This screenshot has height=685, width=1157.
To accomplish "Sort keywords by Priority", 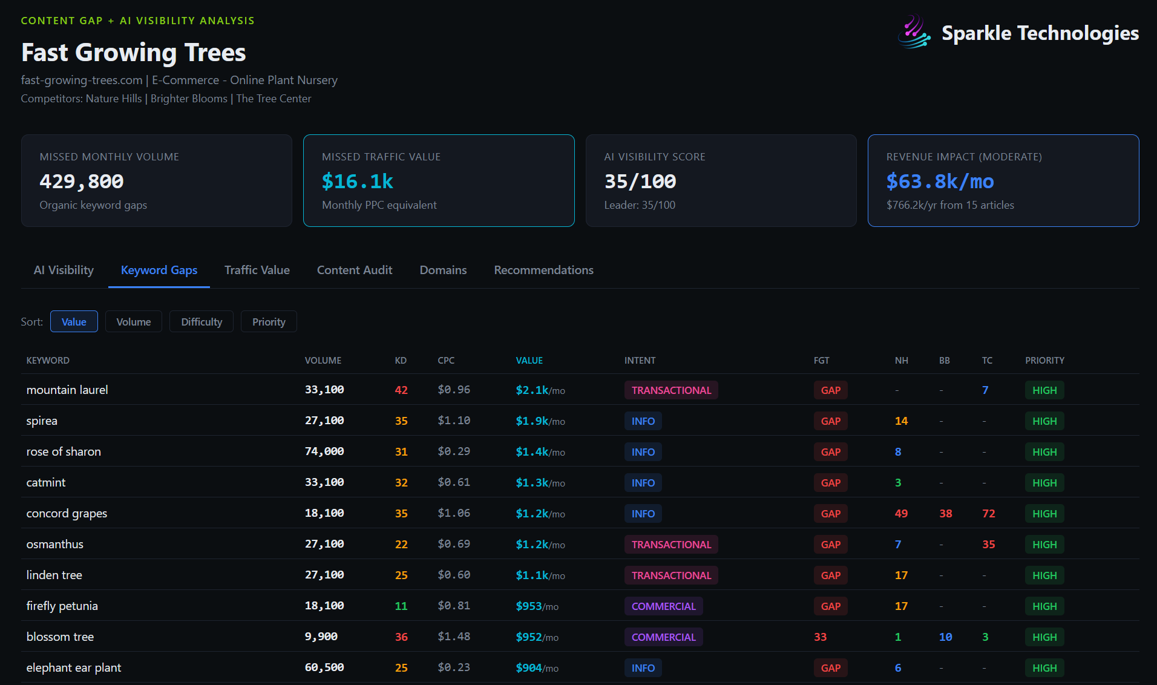I will [269, 321].
